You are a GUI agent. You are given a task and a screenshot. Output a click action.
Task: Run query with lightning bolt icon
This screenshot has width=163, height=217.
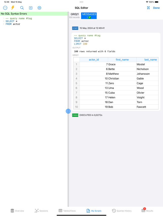pos(13,8)
